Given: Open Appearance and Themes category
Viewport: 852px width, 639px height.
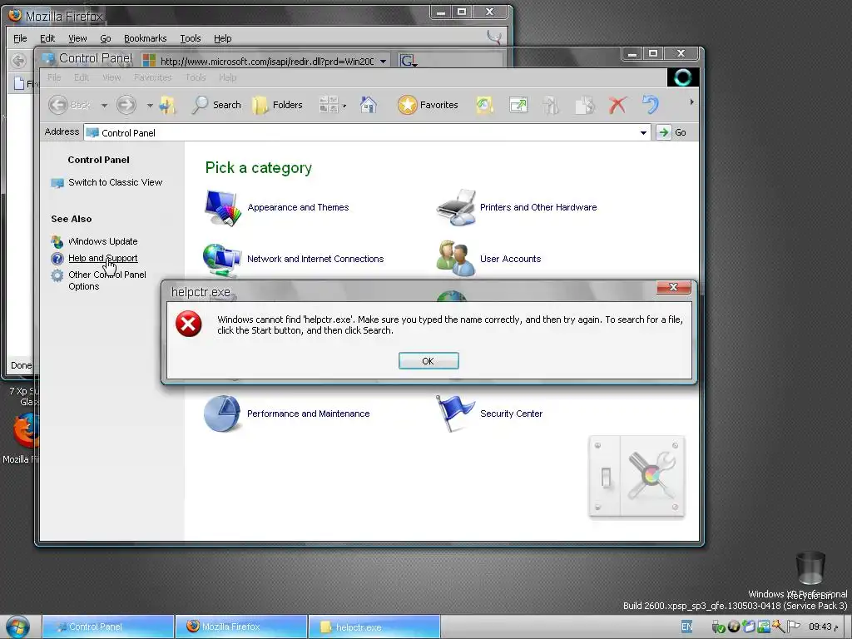Looking at the screenshot, I should tap(298, 207).
